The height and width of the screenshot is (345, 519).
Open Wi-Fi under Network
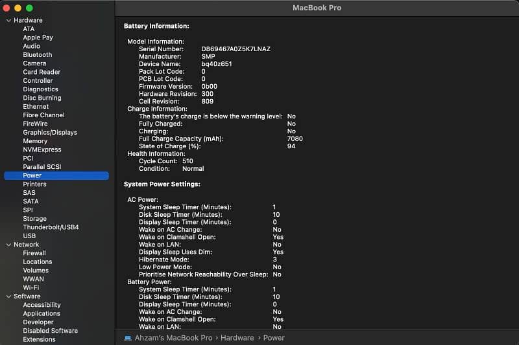click(x=30, y=287)
